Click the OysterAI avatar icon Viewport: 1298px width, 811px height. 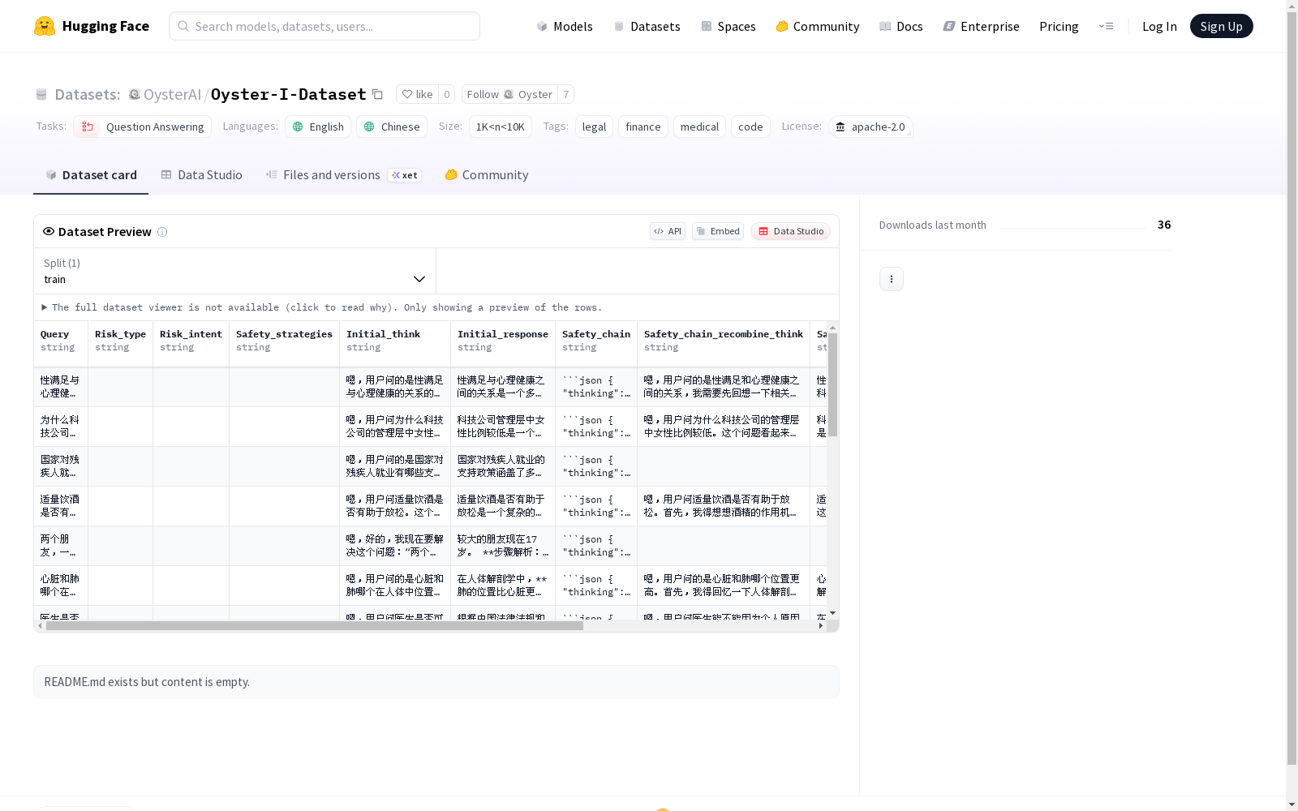click(x=135, y=94)
